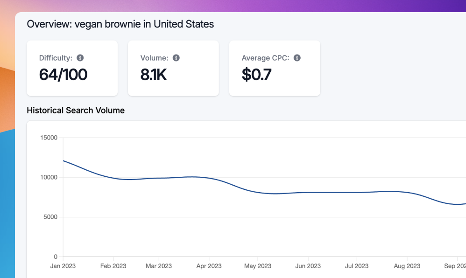
Task: Click the Jan 2023 x-axis label
Action: pyautogui.click(x=63, y=266)
